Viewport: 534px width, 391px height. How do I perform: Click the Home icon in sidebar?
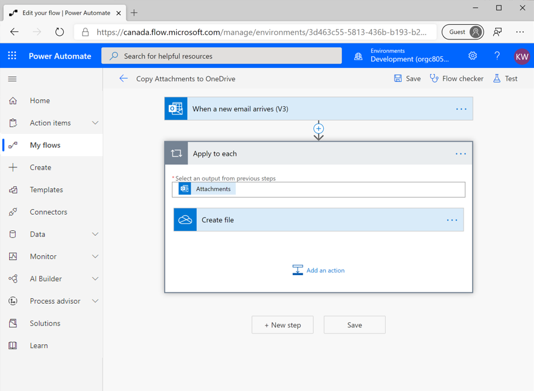(x=13, y=101)
